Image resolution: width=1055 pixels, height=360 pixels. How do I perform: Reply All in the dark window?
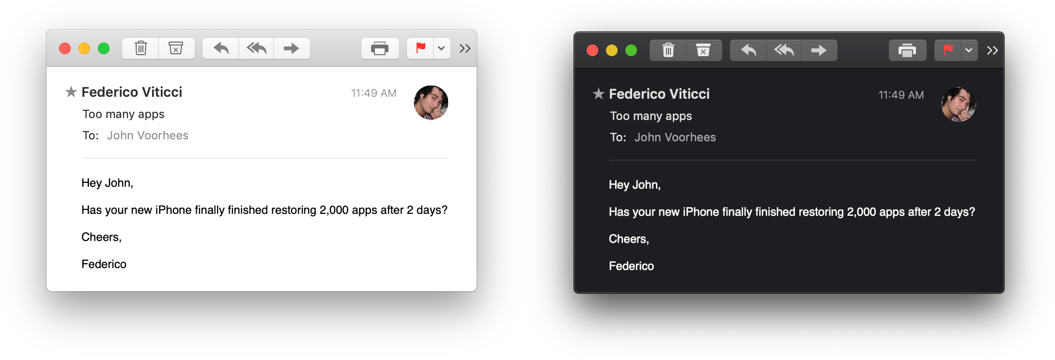784,50
